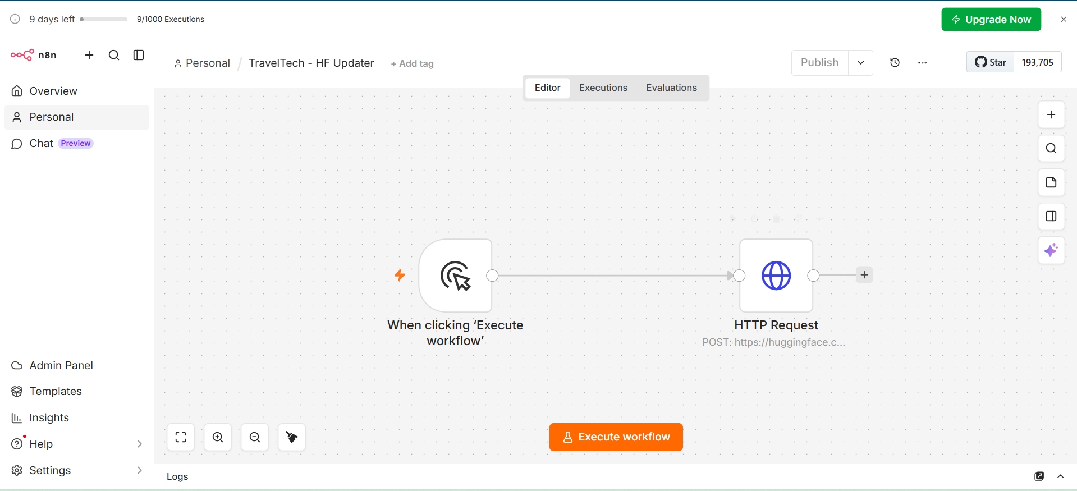Open the AI assistant sparkle icon
This screenshot has width=1077, height=491.
coord(1052,250)
